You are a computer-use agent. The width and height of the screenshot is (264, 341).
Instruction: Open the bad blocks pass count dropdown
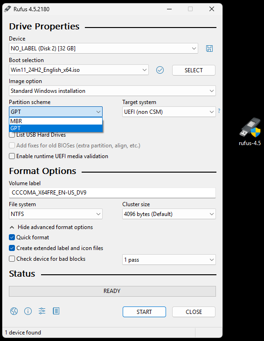(x=169, y=260)
